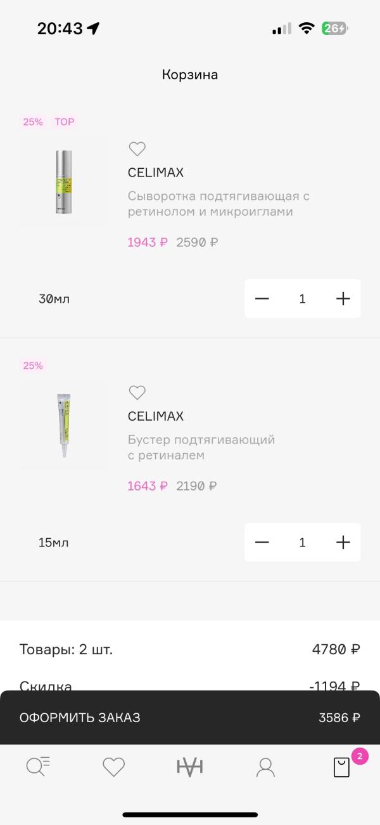Decrease quantity of 30мл serum
The width and height of the screenshot is (380, 825).
262,299
